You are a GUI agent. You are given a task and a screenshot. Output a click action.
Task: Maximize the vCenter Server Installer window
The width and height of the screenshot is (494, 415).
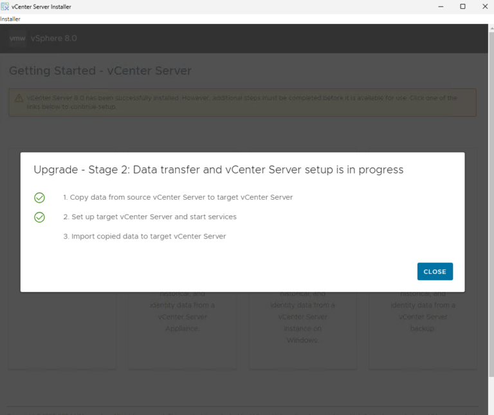pyautogui.click(x=462, y=6)
